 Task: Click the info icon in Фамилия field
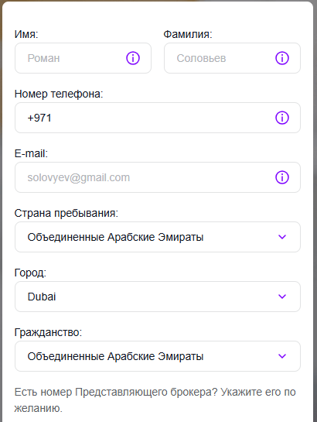pos(282,58)
